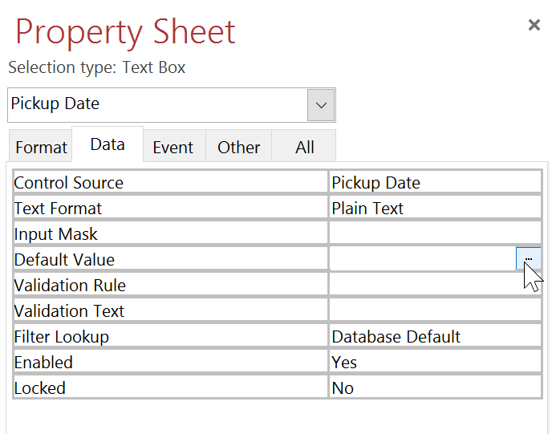The image size is (552, 434).
Task: Close the Property Sheet pane
Action: coord(534,25)
